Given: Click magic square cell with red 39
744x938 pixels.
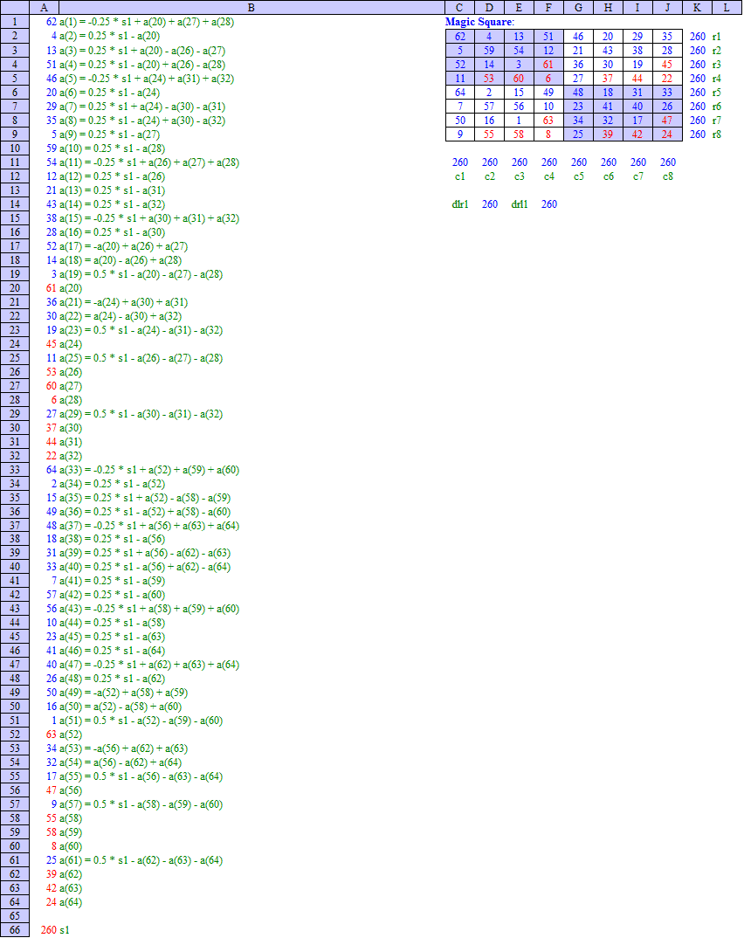Looking at the screenshot, I should click(608, 134).
